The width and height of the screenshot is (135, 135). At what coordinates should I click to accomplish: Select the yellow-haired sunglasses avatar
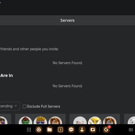[40, 120]
